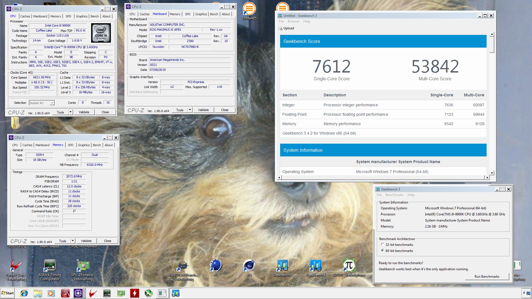532x299 pixels.
Task: Launch the GPUPI desktop shortcut
Action: 349,268
